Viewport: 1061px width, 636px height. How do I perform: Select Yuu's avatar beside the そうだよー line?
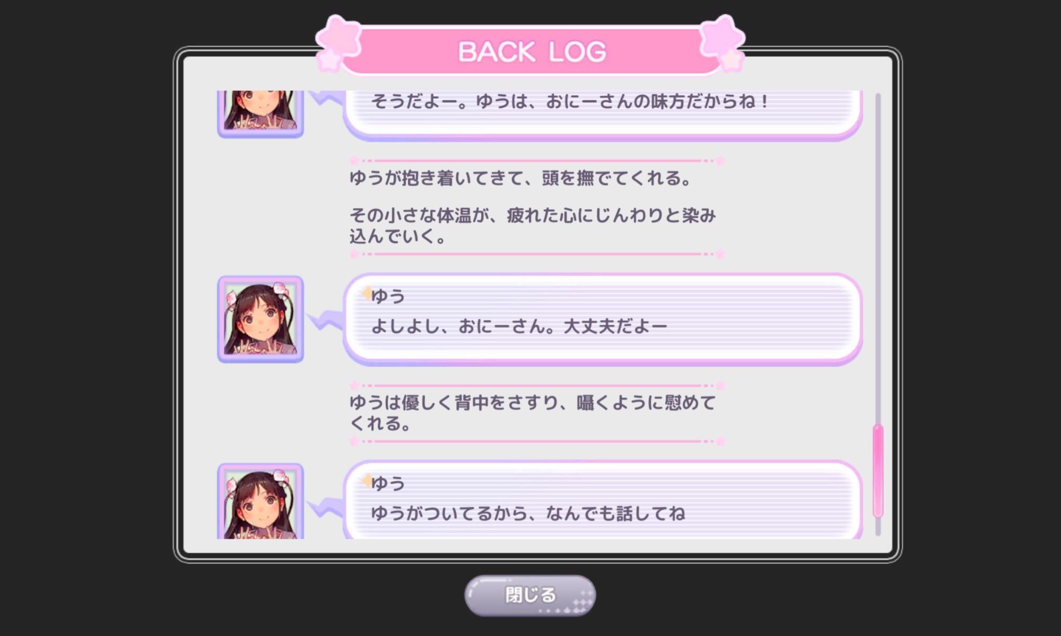coord(260,114)
